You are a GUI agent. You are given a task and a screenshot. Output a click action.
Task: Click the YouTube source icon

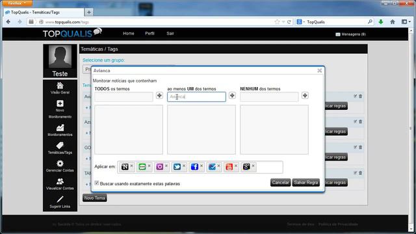click(x=229, y=167)
